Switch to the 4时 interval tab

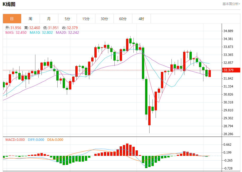[141, 19]
